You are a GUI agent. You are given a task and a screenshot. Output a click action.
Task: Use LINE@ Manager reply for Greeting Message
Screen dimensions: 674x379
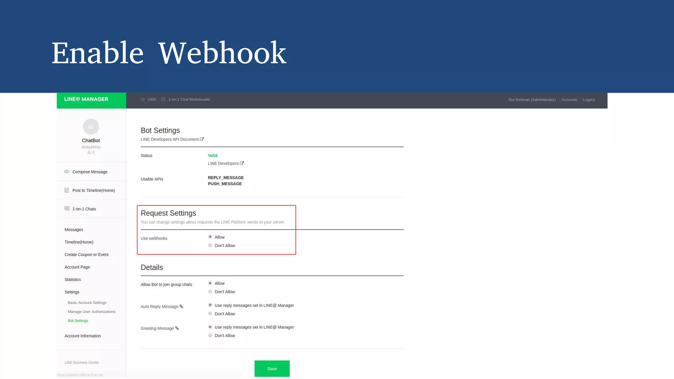(x=210, y=327)
